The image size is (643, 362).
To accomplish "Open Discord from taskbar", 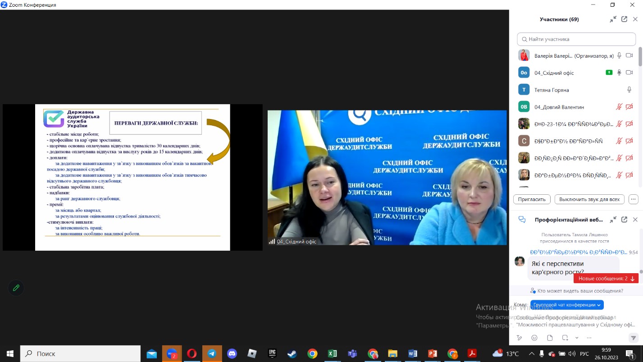I will (x=232, y=353).
